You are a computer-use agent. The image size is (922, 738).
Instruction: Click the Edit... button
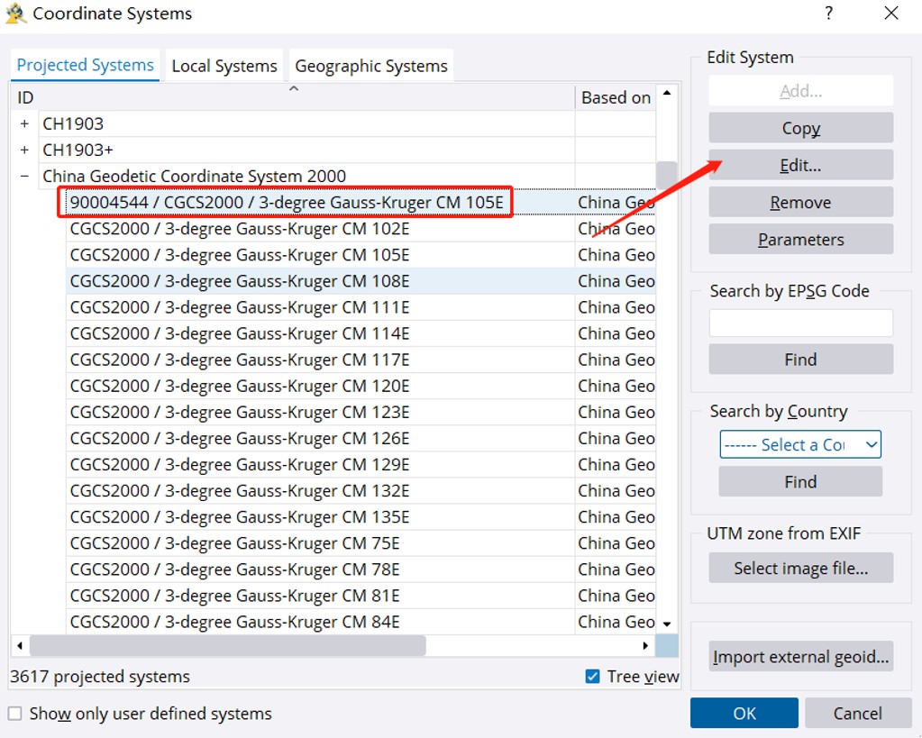coord(800,165)
